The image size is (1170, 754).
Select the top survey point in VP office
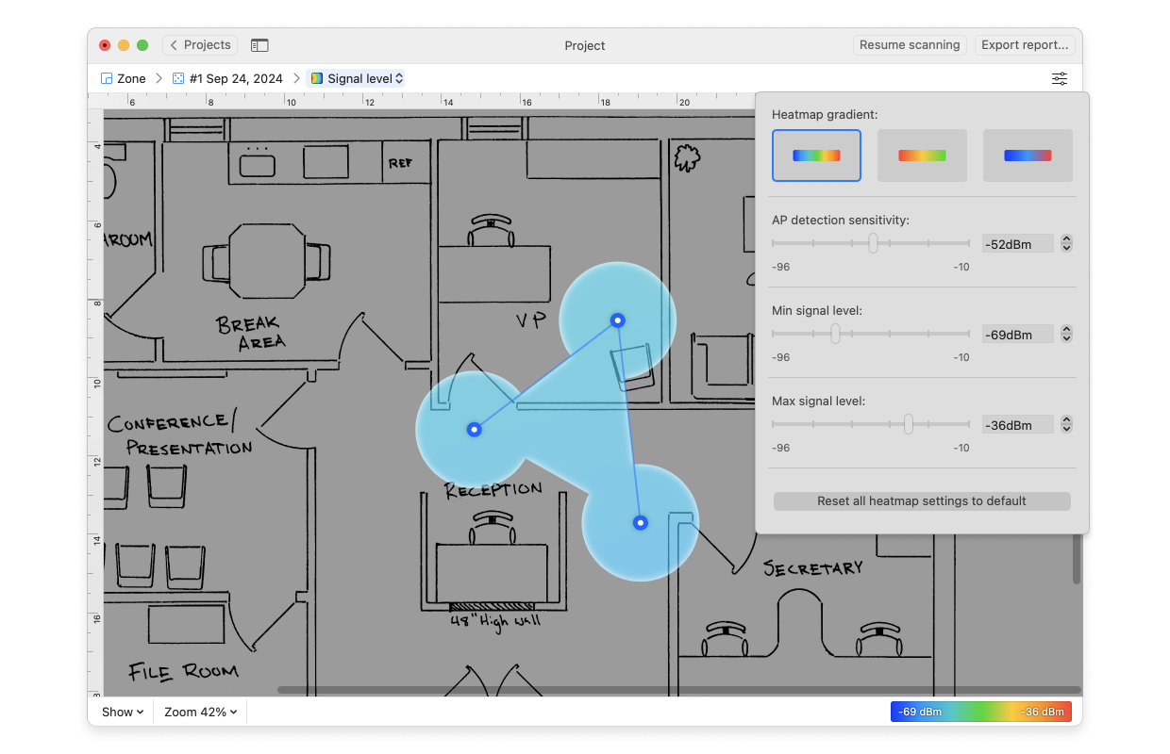click(x=617, y=320)
